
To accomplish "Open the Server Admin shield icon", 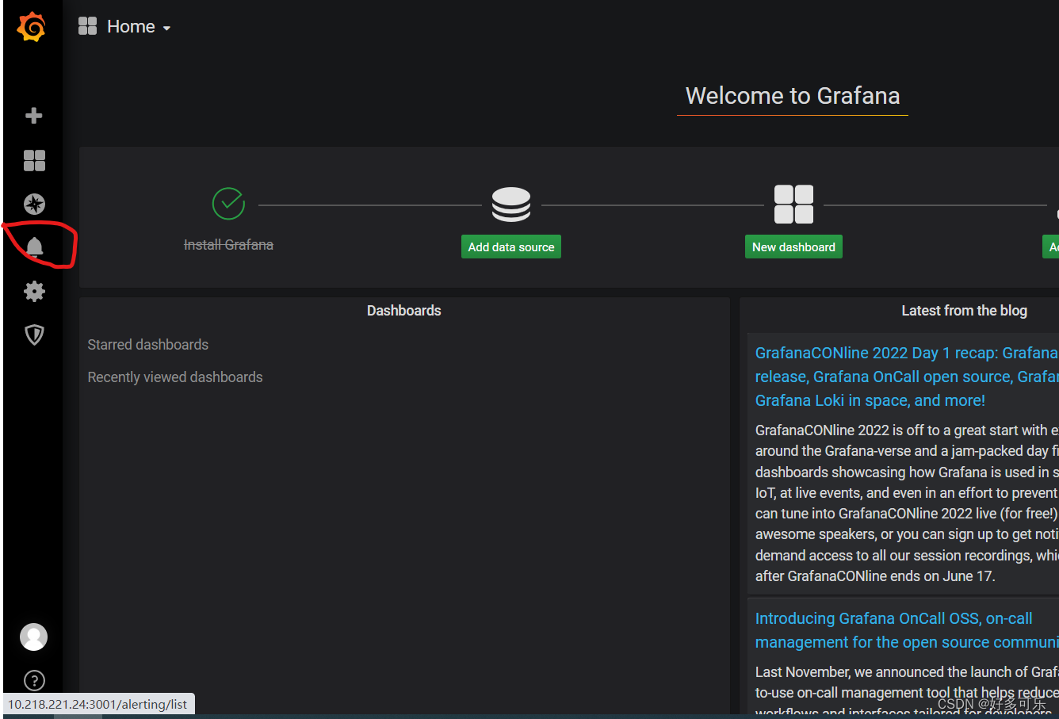I will (34, 335).
